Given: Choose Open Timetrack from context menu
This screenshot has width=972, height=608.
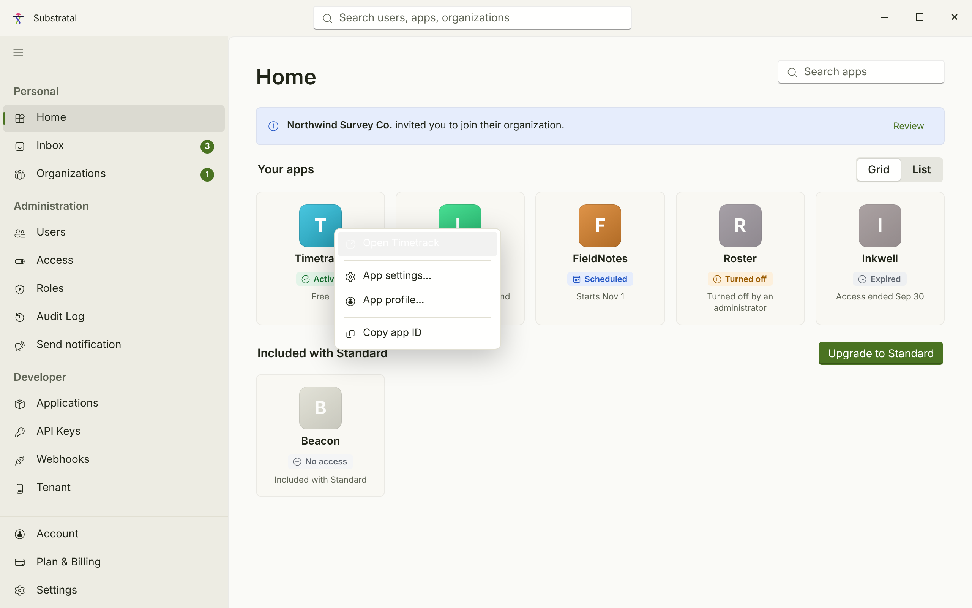Looking at the screenshot, I should 417,243.
